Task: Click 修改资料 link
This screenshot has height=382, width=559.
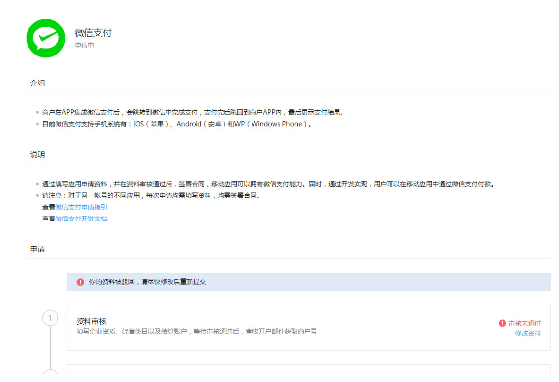Action: click(528, 333)
